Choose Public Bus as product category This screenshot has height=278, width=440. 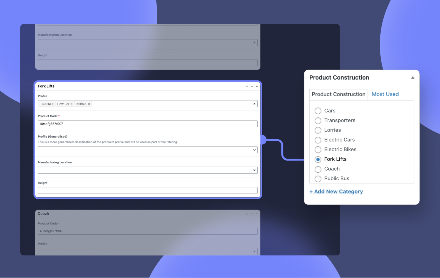[318, 179]
